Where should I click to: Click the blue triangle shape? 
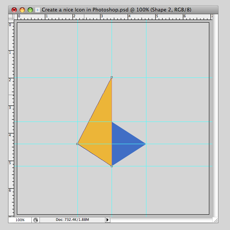click(x=124, y=144)
